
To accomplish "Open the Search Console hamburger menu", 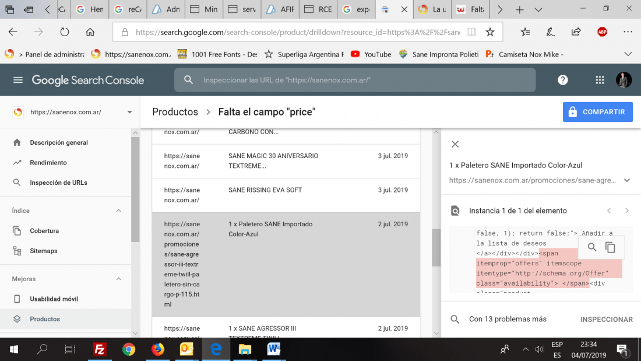I will [x=18, y=80].
